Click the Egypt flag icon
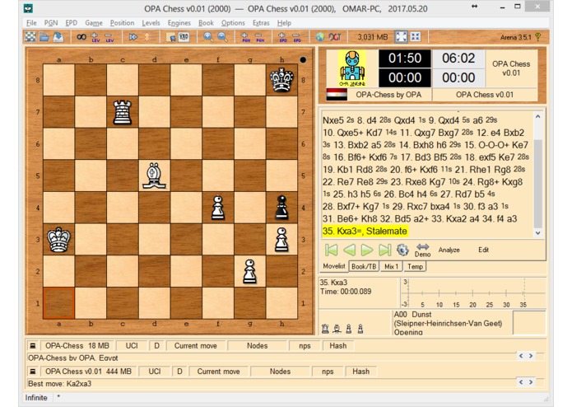The height and width of the screenshot is (407, 572). pyautogui.click(x=337, y=95)
